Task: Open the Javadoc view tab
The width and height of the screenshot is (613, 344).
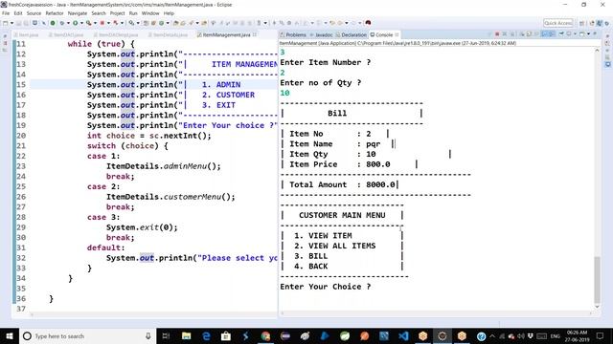Action: (x=322, y=34)
